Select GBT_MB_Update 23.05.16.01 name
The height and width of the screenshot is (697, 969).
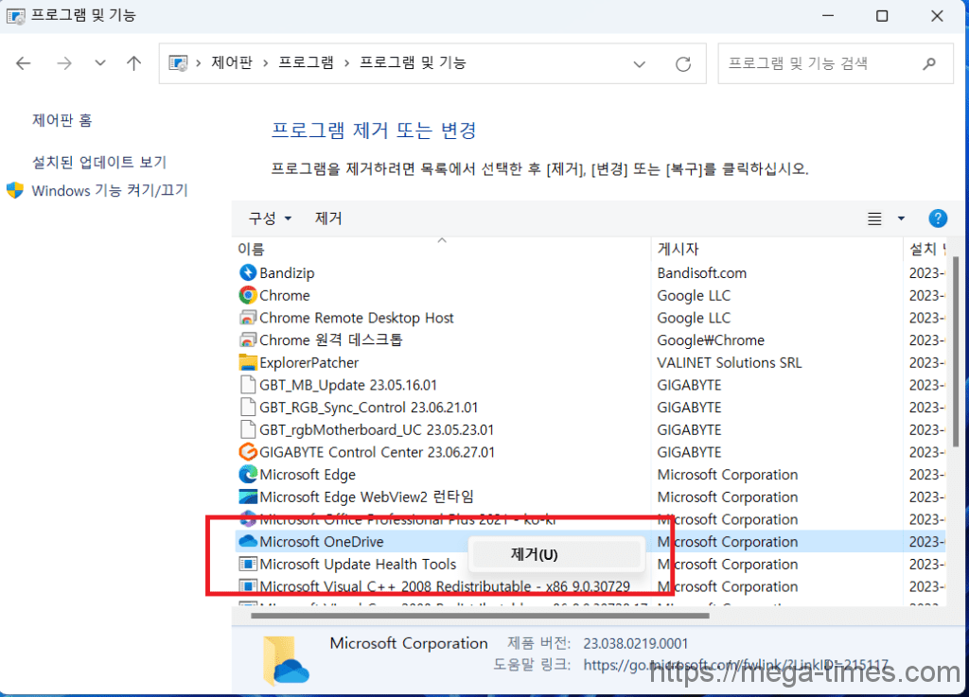click(348, 385)
